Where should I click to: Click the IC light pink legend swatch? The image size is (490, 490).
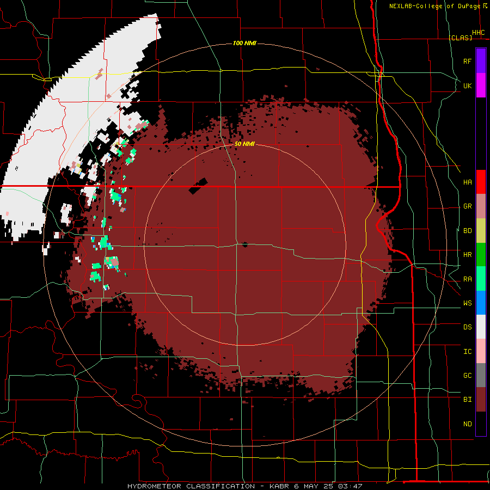click(481, 351)
